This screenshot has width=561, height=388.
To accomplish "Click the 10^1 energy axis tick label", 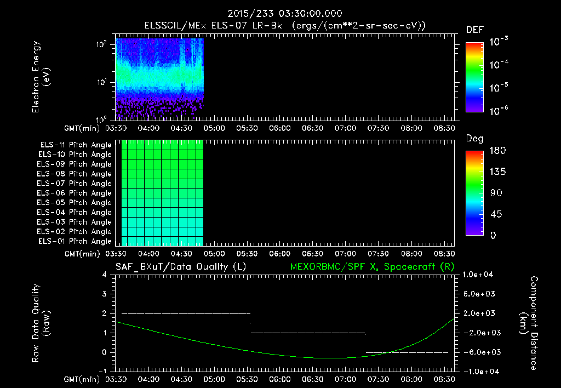I will (101, 82).
